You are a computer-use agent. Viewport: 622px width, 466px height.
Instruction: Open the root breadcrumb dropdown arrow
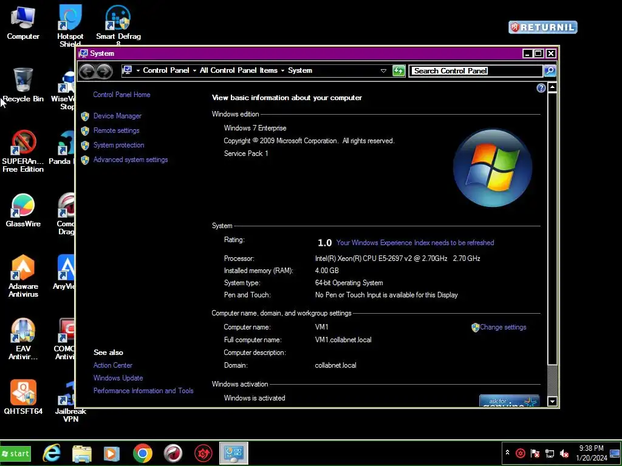138,71
